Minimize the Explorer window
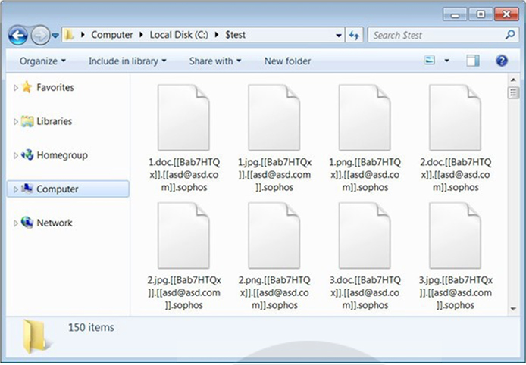This screenshot has width=526, height=365. click(455, 14)
